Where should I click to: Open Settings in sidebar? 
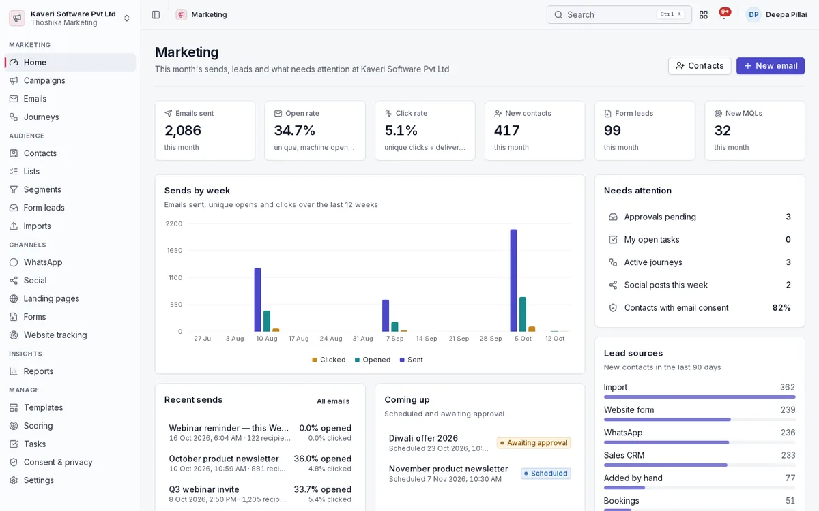70,480
